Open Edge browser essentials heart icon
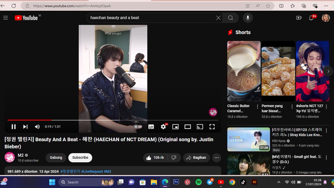The height and width of the screenshot is (188, 334). (315, 6)
